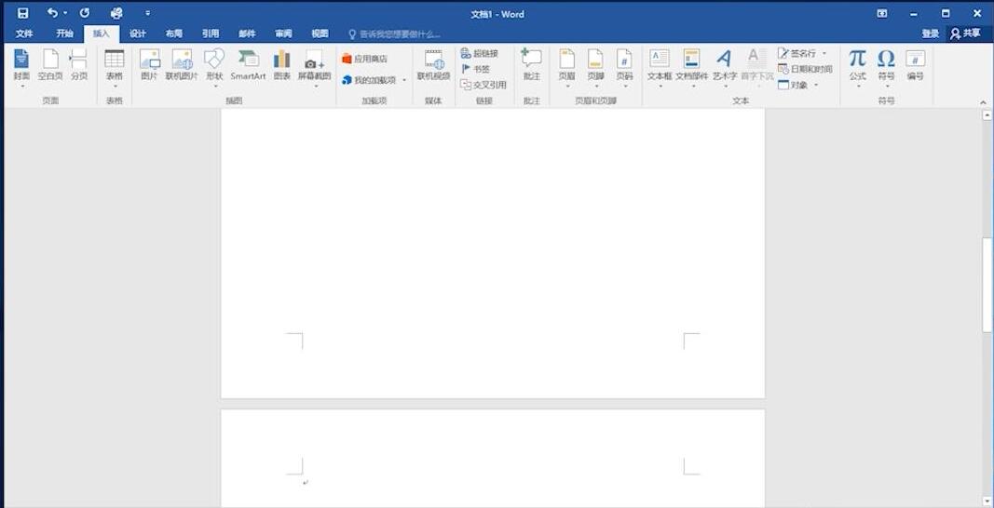Click the 登录 sign-in link
The image size is (994, 508).
[x=930, y=33]
